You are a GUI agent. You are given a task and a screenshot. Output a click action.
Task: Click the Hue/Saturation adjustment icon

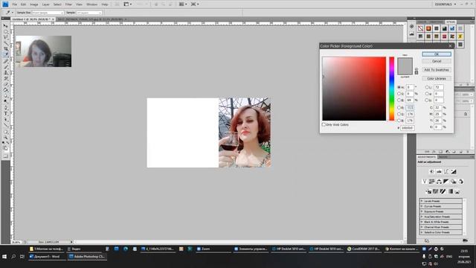[431, 182]
